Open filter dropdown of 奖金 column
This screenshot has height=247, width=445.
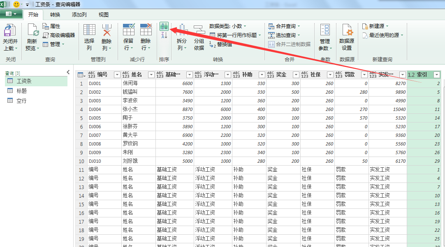296,75
